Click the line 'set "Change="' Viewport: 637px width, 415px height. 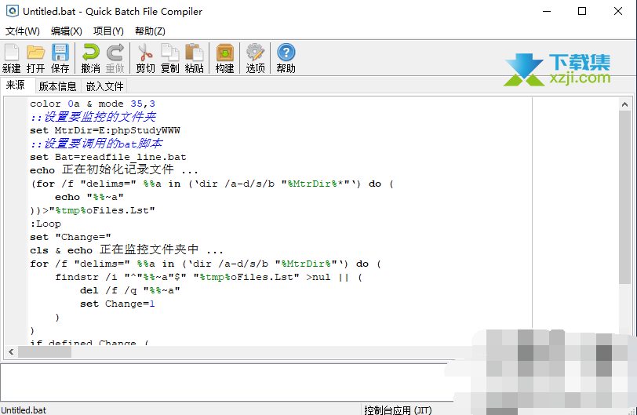[x=71, y=237]
